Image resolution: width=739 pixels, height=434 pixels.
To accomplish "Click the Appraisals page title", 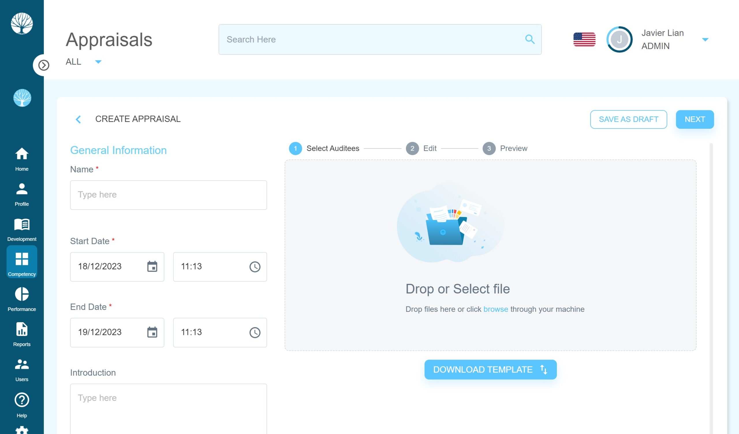I will tap(109, 39).
